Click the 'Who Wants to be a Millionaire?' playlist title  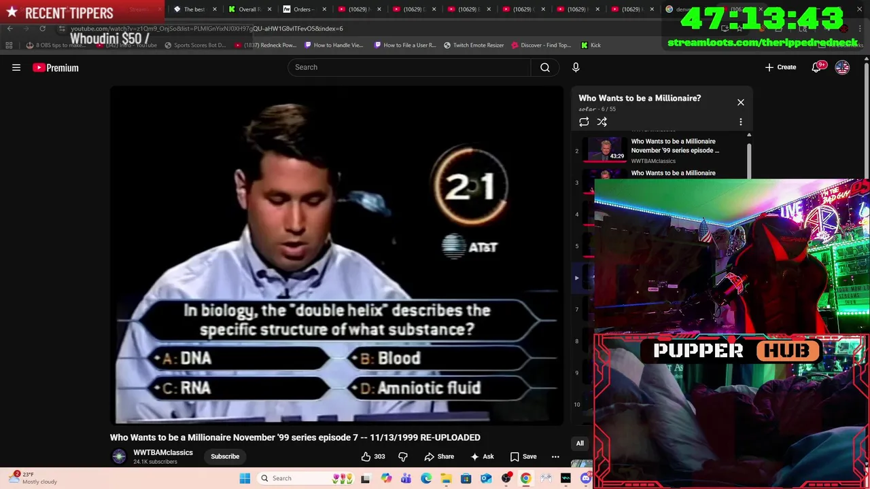tap(640, 98)
